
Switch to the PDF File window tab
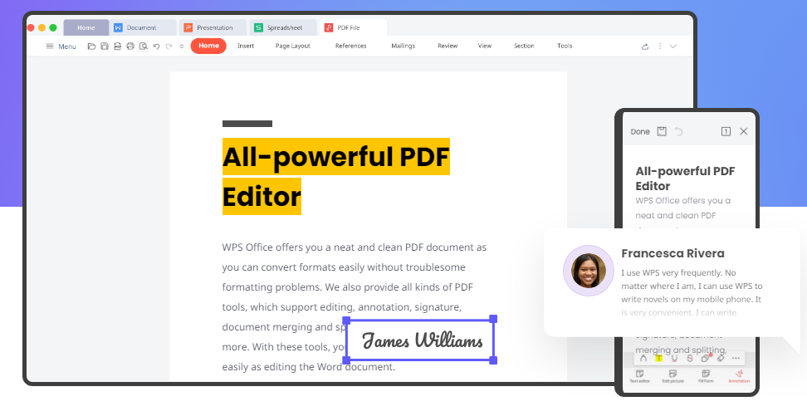tap(353, 27)
